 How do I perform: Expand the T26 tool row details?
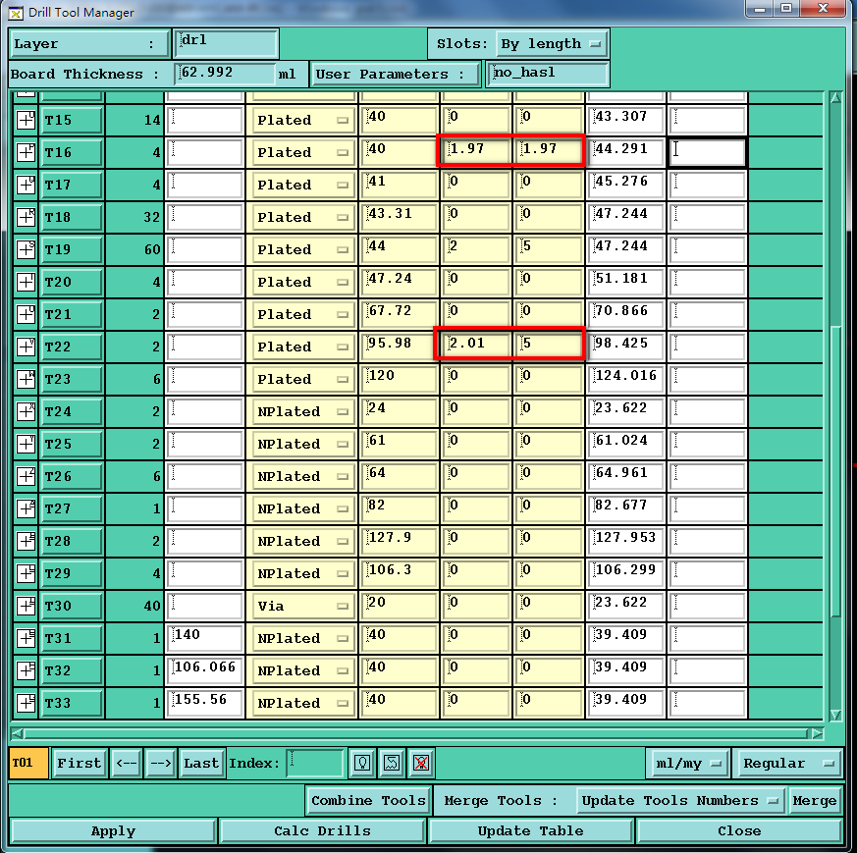pyautogui.click(x=26, y=476)
